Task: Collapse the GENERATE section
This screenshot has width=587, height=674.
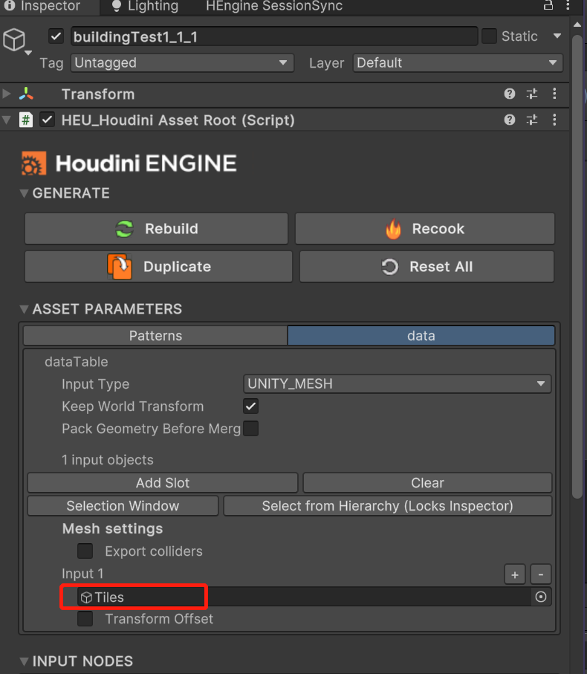Action: click(x=24, y=193)
